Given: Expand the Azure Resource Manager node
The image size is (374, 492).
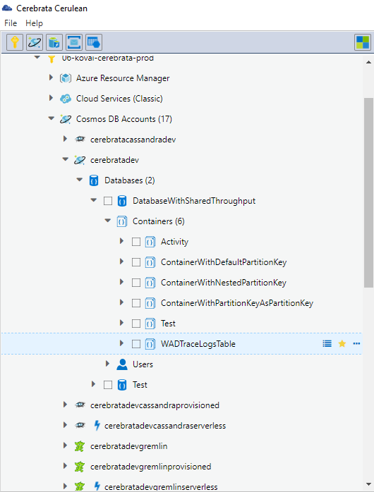Looking at the screenshot, I should click(51, 78).
